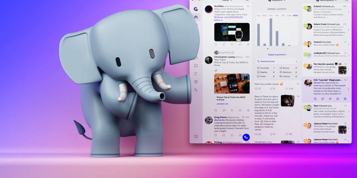Favorite Erik Magnusson's highlighted reply
Image resolution: width=357 pixels, height=178 pixels.
[330, 99]
